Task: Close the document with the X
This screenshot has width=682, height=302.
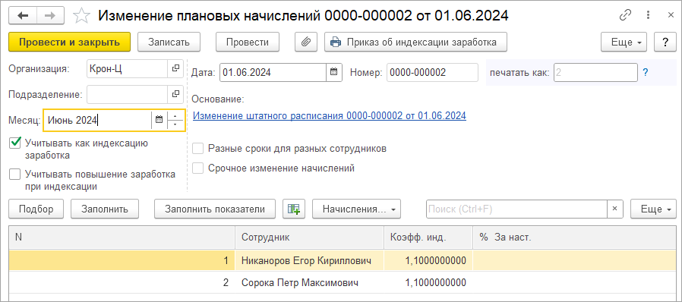Action: (x=671, y=15)
